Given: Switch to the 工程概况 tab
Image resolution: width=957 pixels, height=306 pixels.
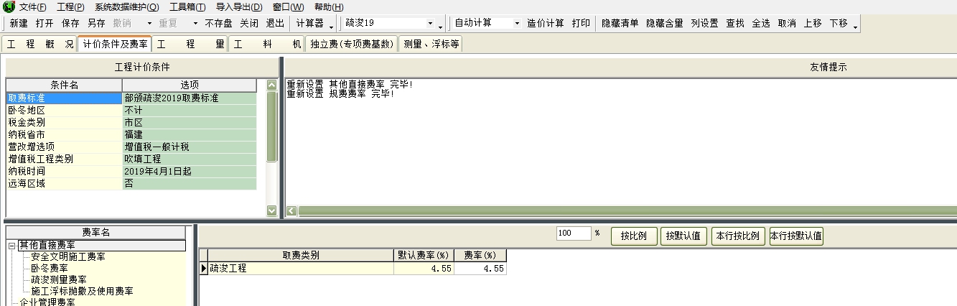Looking at the screenshot, I should 39,44.
